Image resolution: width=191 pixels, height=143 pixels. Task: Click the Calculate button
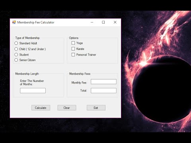(x=41, y=108)
